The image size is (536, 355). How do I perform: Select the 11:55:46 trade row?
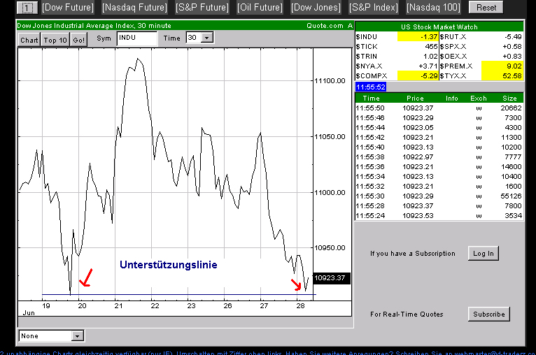pyautogui.click(x=439, y=118)
